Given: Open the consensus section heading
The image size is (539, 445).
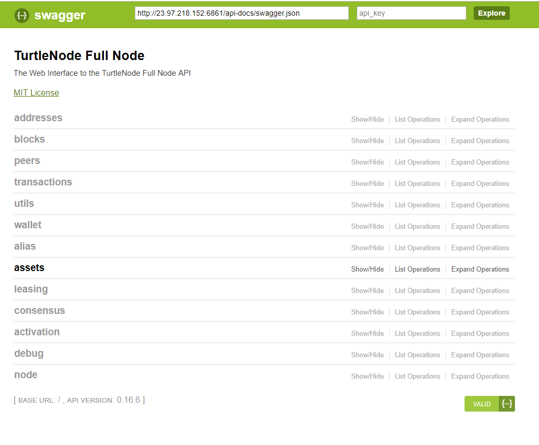Looking at the screenshot, I should [40, 311].
